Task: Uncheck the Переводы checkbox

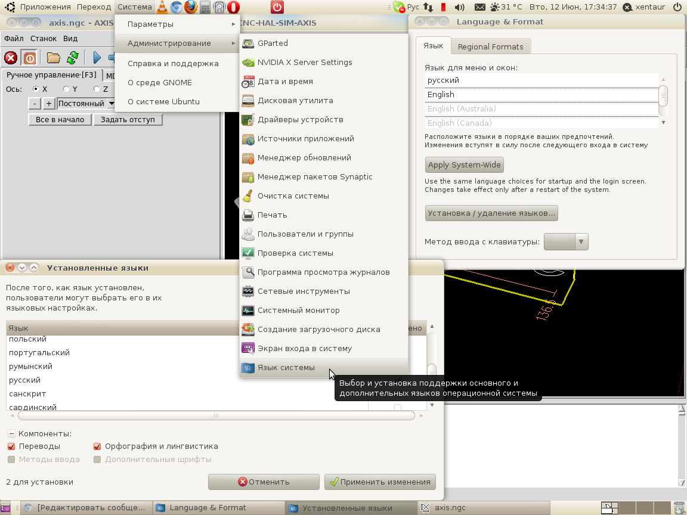Action: tap(11, 446)
